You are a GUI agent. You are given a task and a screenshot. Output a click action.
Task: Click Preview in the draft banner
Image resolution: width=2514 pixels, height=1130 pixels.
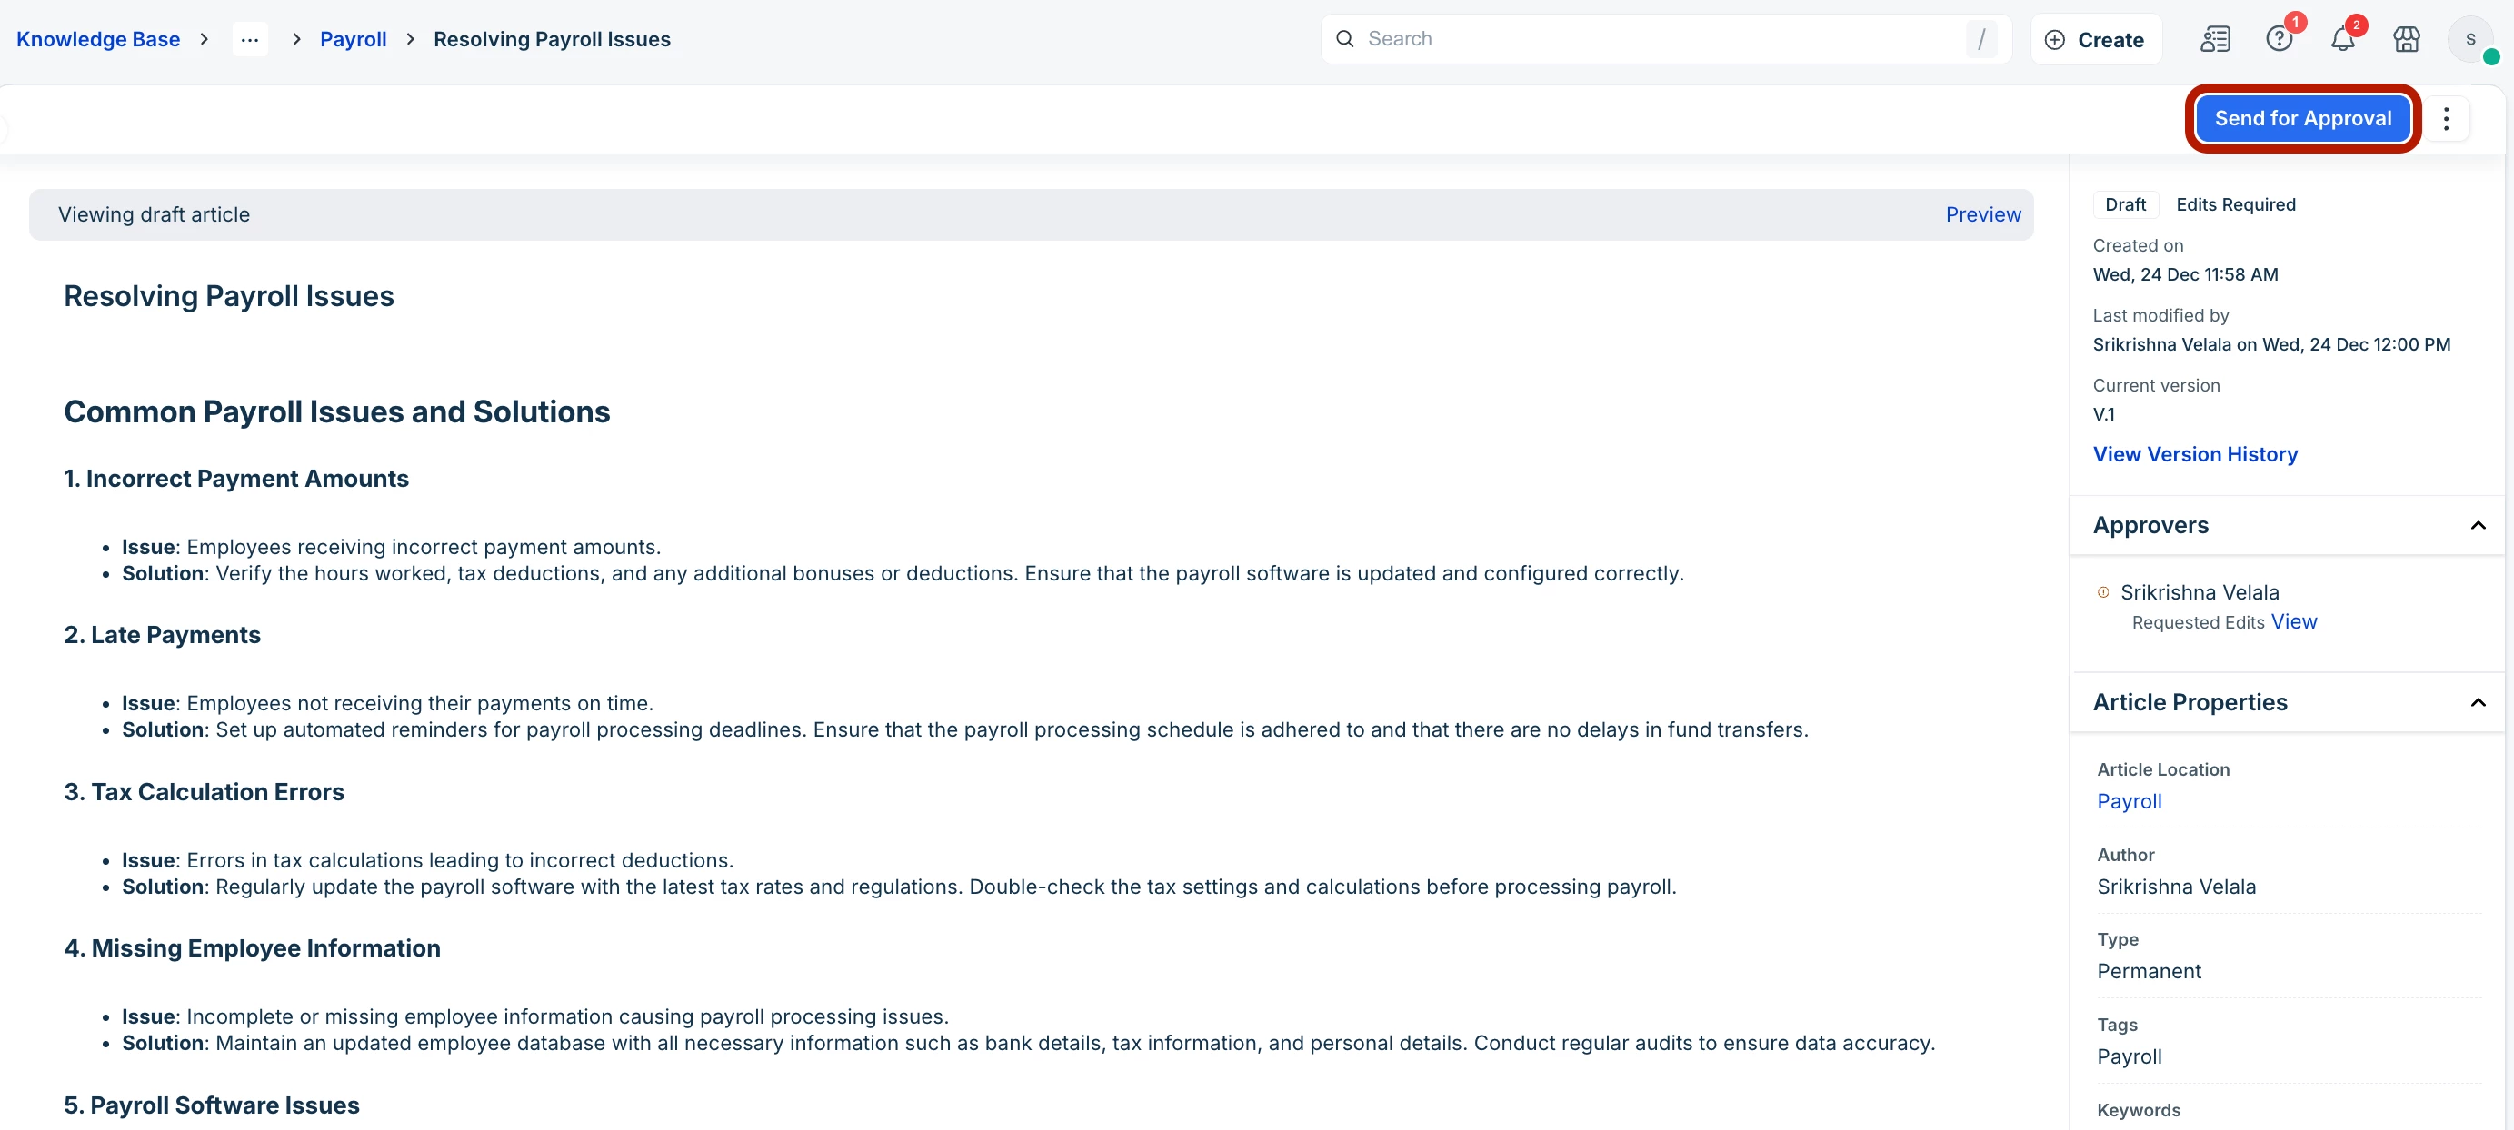(x=1982, y=214)
